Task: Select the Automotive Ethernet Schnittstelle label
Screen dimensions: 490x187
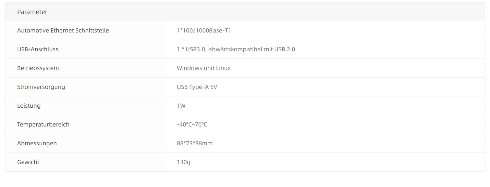Action: tap(63, 30)
